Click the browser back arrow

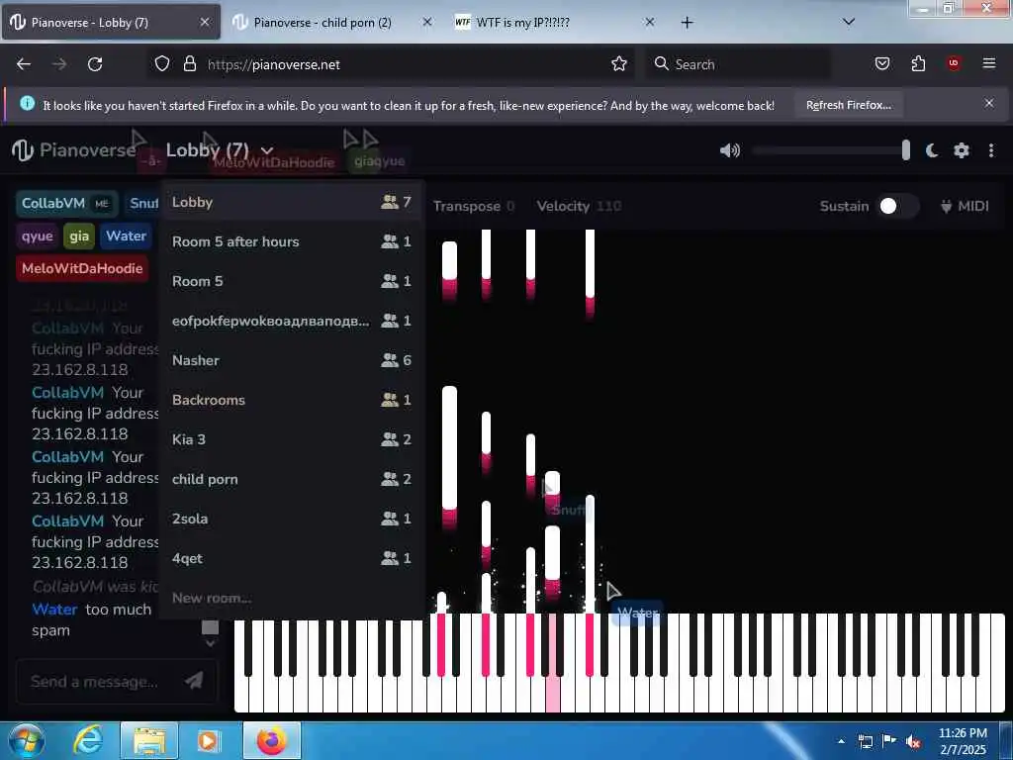point(24,64)
